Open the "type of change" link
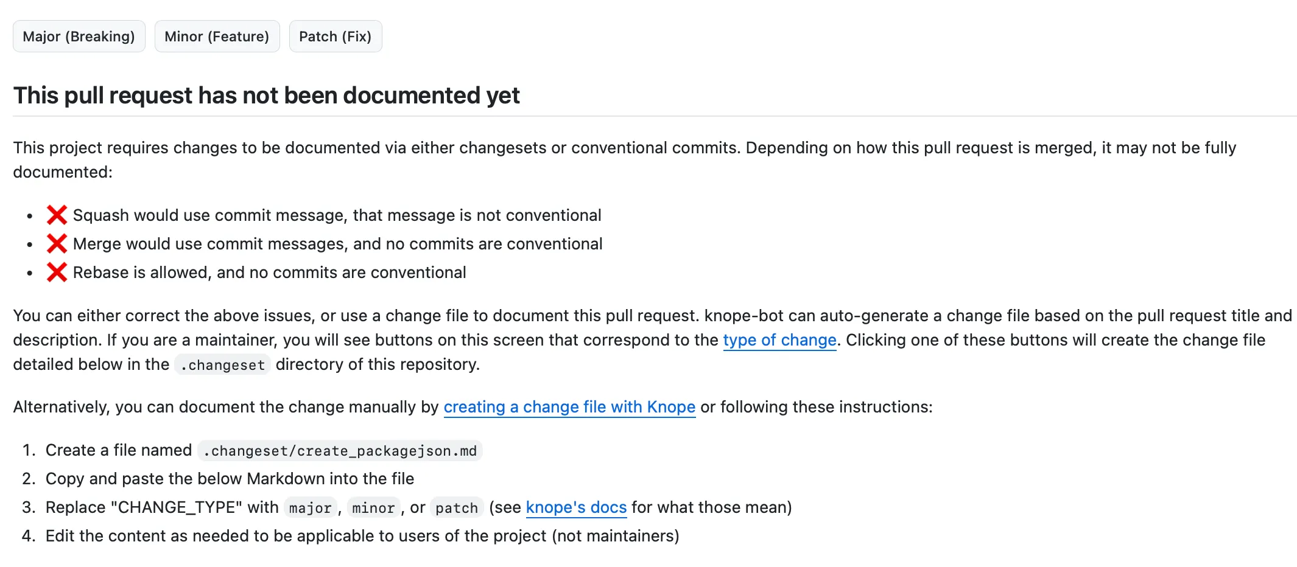 pyautogui.click(x=779, y=340)
